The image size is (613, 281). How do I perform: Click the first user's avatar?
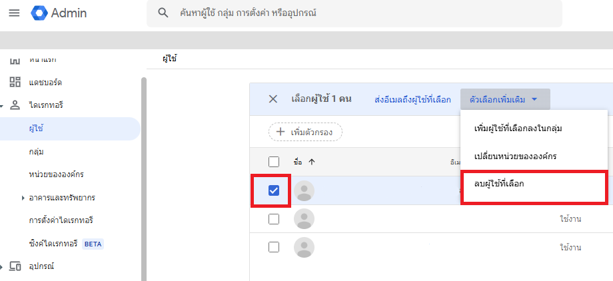tap(304, 191)
